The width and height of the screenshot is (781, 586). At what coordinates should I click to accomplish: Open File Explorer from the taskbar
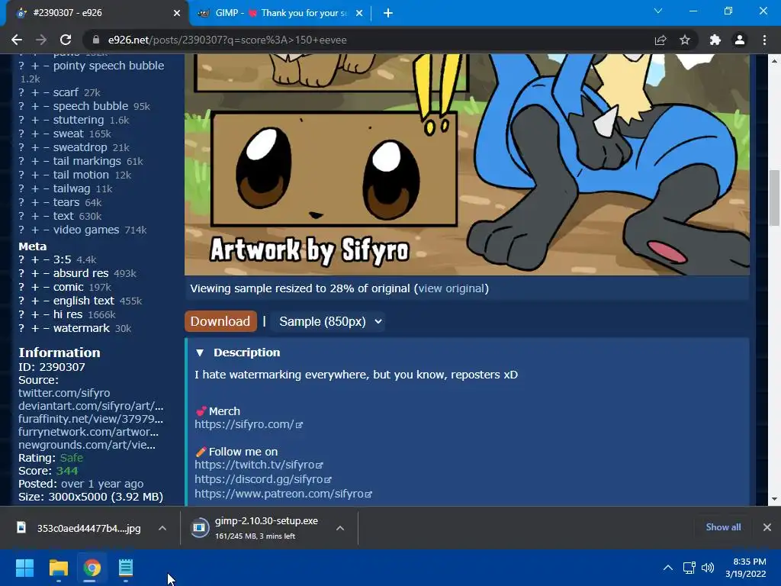coord(58,568)
